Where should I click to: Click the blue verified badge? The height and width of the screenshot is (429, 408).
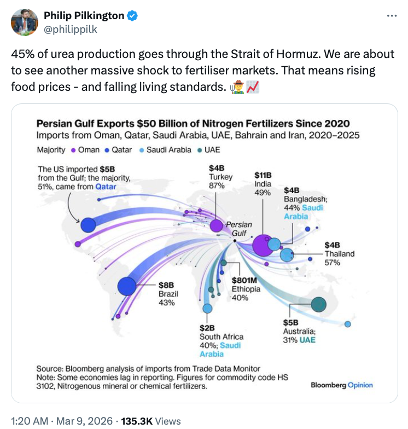pyautogui.click(x=132, y=16)
